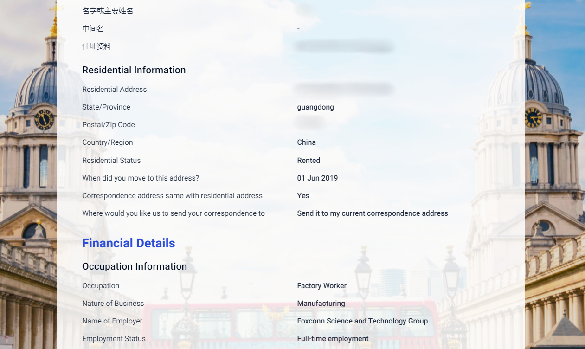Click the 中间名 field label

(93, 29)
